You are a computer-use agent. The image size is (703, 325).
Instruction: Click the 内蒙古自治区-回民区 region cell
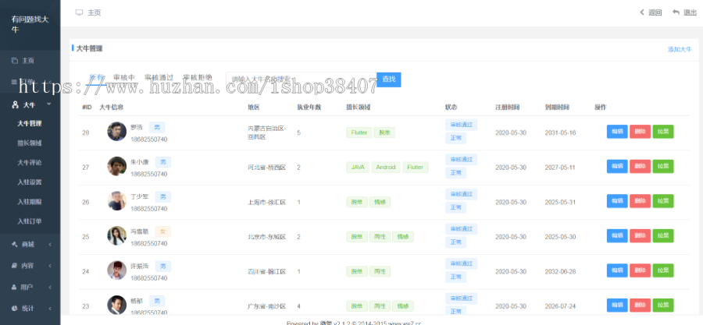[267, 132]
